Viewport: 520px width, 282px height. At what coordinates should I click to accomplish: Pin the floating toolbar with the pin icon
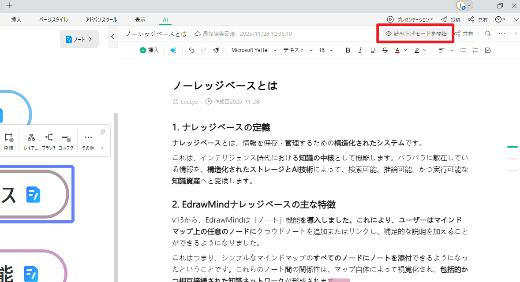[103, 131]
